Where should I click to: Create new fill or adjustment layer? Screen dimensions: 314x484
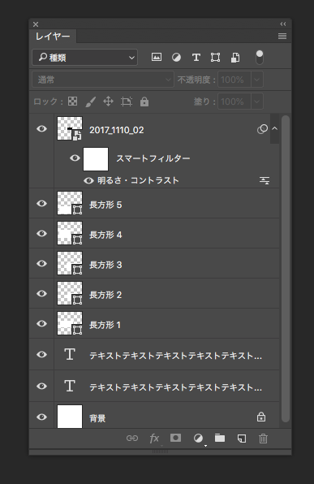198,439
